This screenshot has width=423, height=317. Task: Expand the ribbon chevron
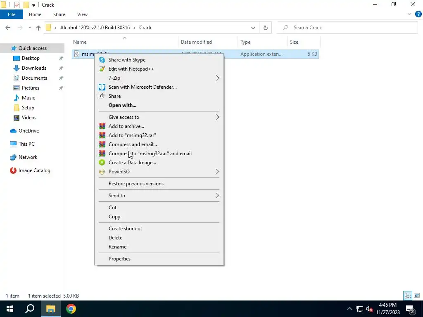[x=409, y=14]
